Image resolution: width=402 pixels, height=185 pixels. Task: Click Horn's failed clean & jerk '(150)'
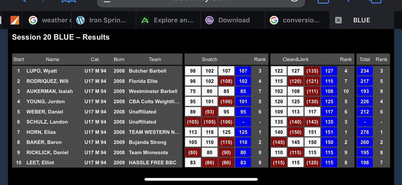[295, 132]
